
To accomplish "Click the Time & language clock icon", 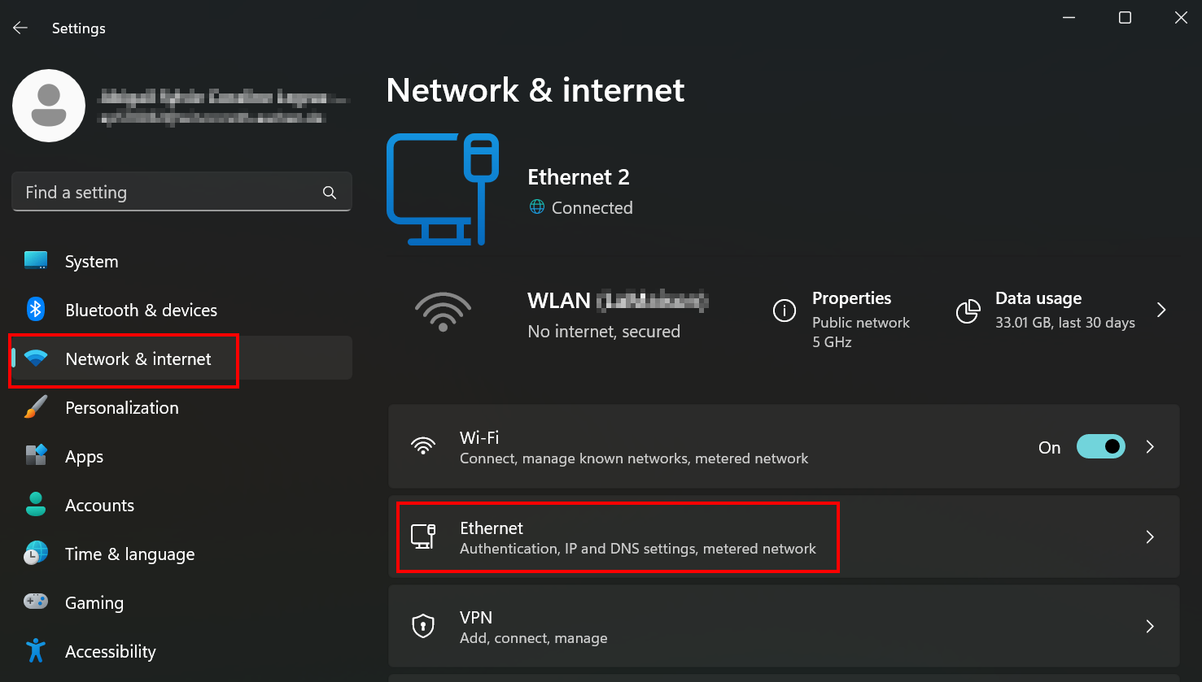I will 36,554.
